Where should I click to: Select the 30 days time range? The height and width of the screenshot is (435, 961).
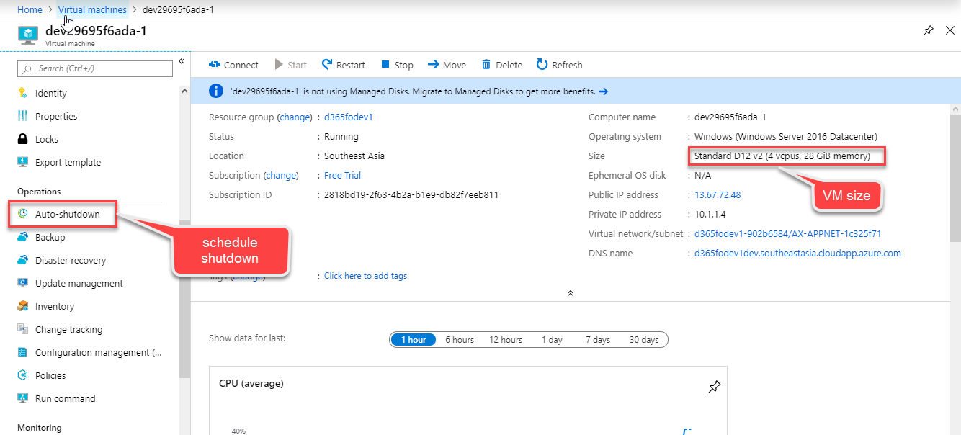click(644, 340)
